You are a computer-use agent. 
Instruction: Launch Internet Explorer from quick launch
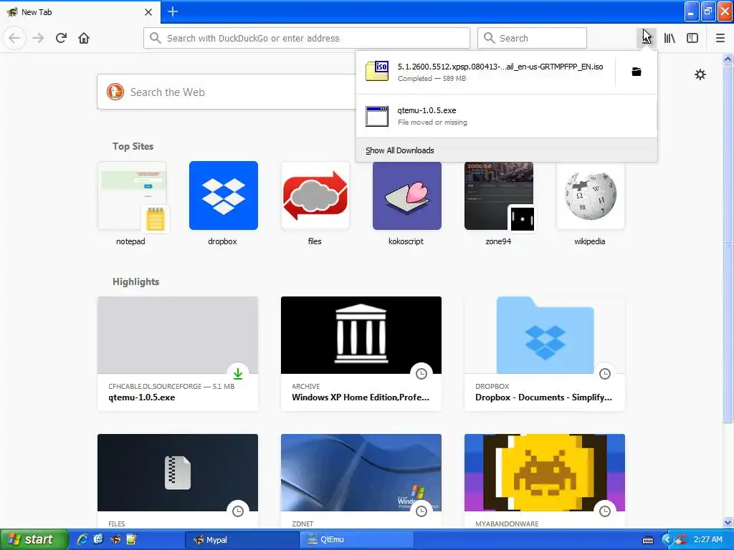click(x=82, y=539)
